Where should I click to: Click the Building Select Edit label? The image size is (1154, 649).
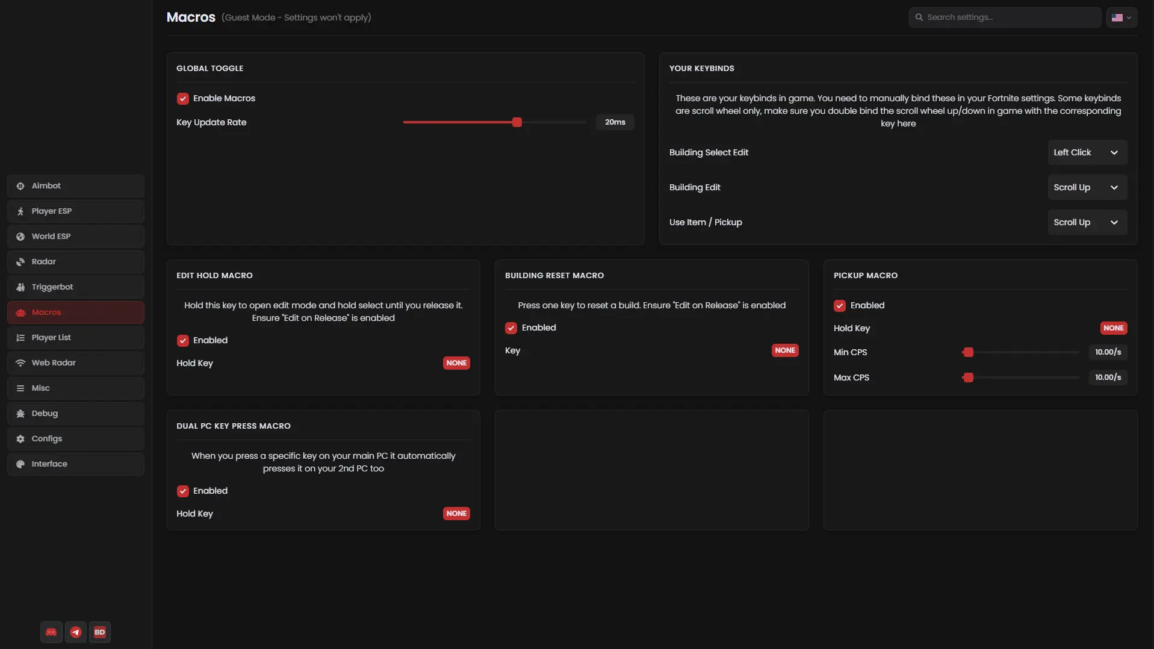[709, 153]
